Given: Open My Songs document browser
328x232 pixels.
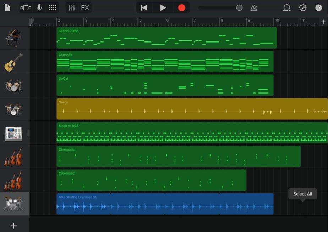Looking at the screenshot, I should click(7, 8).
